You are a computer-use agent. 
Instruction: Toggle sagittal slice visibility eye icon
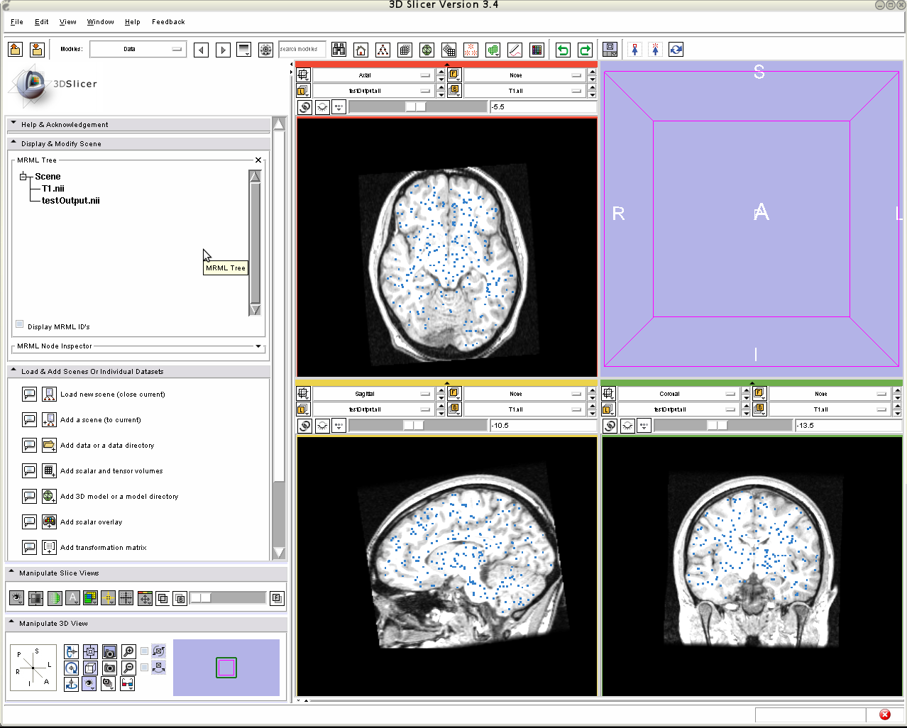(x=322, y=426)
